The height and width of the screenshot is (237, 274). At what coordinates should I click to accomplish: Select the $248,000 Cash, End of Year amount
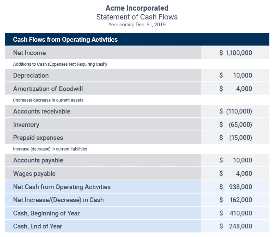236,226
